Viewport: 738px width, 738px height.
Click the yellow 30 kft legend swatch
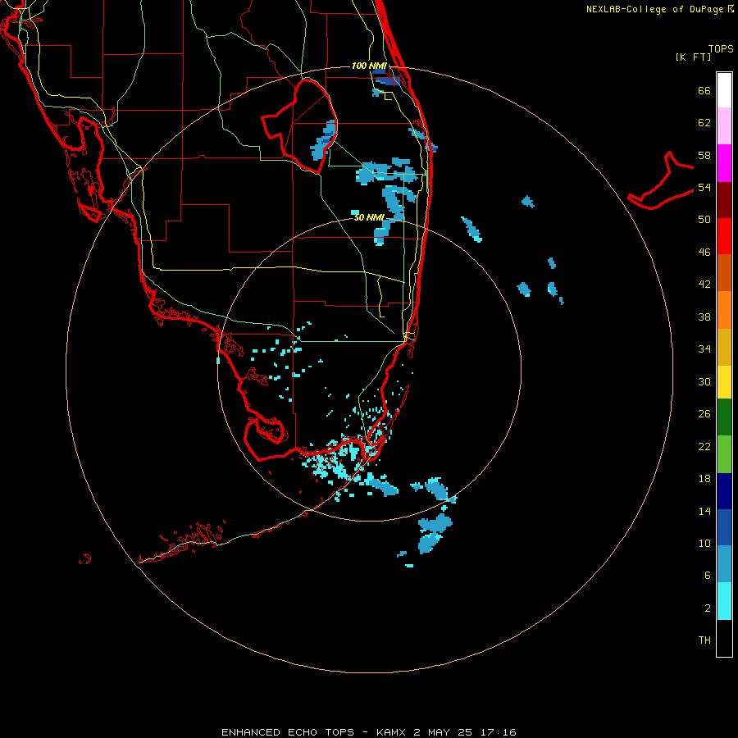click(x=724, y=382)
